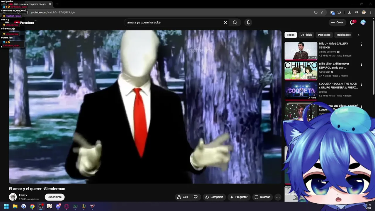Click the Compartir share button
Viewport: 375px width, 211px height.
tap(214, 197)
